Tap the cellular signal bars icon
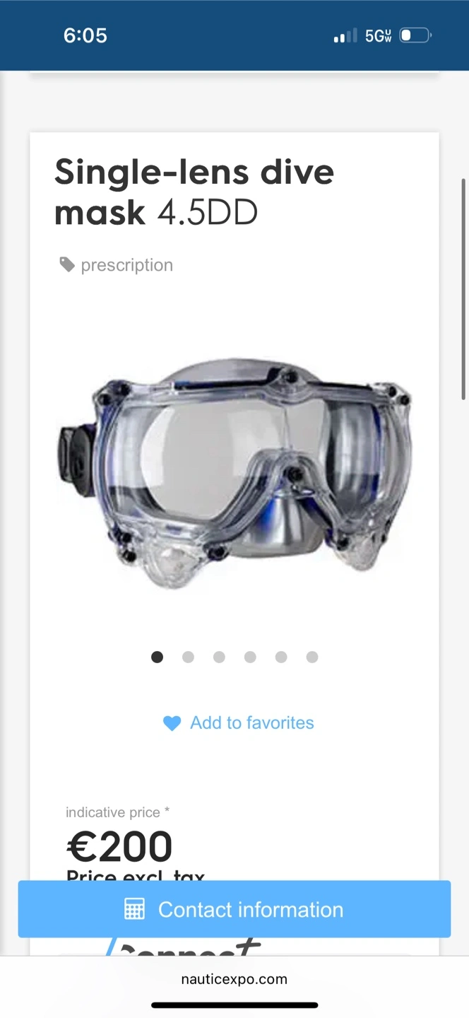Screen dimensions: 469x1018 pyautogui.click(x=345, y=36)
